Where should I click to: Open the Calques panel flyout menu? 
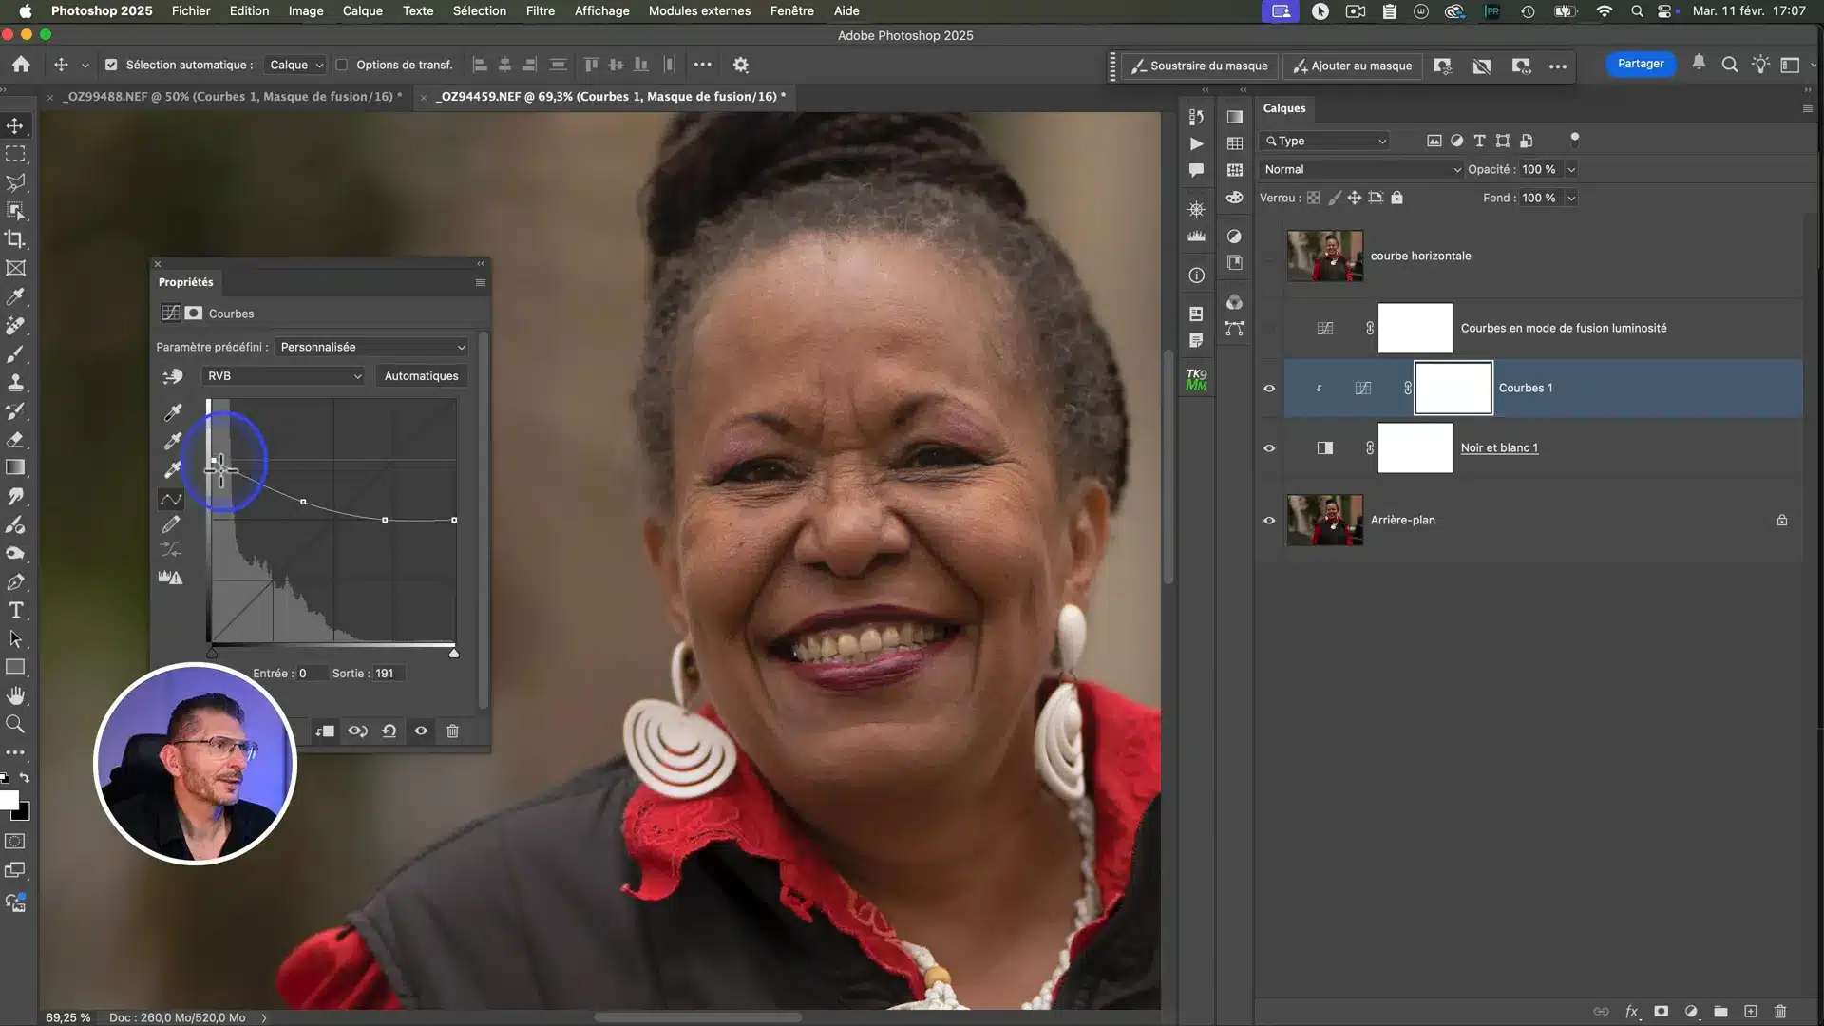pos(1807,108)
